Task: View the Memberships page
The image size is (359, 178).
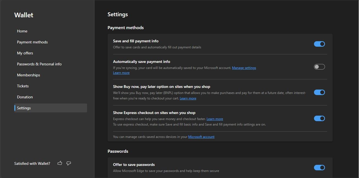Action: tap(28, 75)
